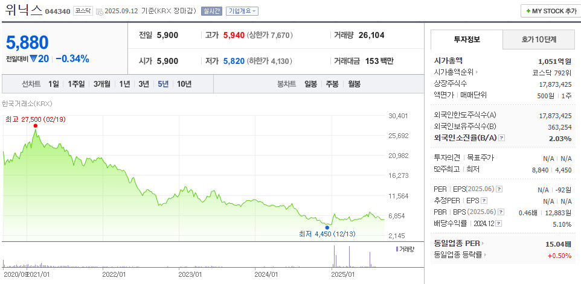Select the 1주일 line chart period
This screenshot has height=284, width=581.
76,84
